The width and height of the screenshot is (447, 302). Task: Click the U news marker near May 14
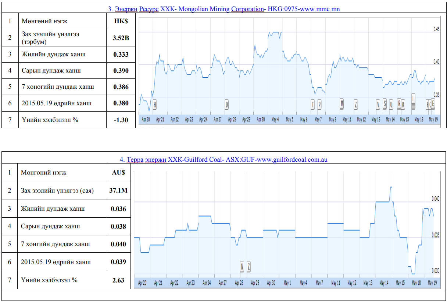tap(391, 105)
